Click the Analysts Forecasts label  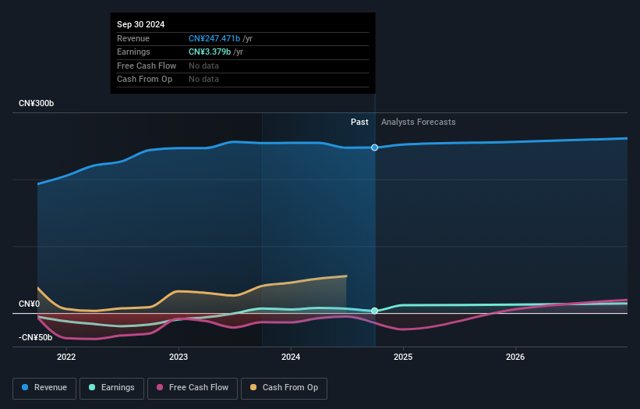[x=419, y=123]
